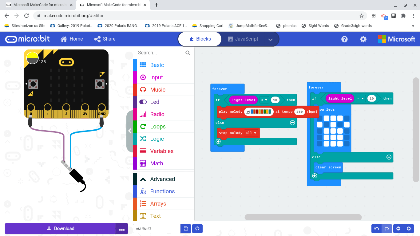Open GitHub via the GitHub icon
Image resolution: width=420 pixels, height=236 pixels.
point(197,228)
